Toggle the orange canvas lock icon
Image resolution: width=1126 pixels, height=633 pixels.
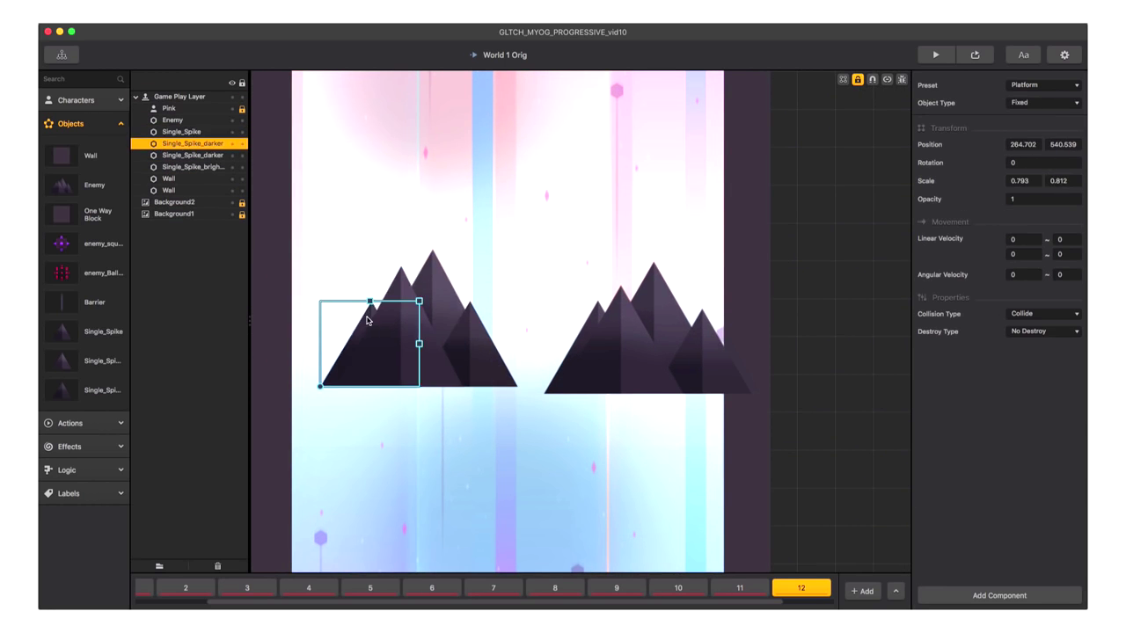858,80
